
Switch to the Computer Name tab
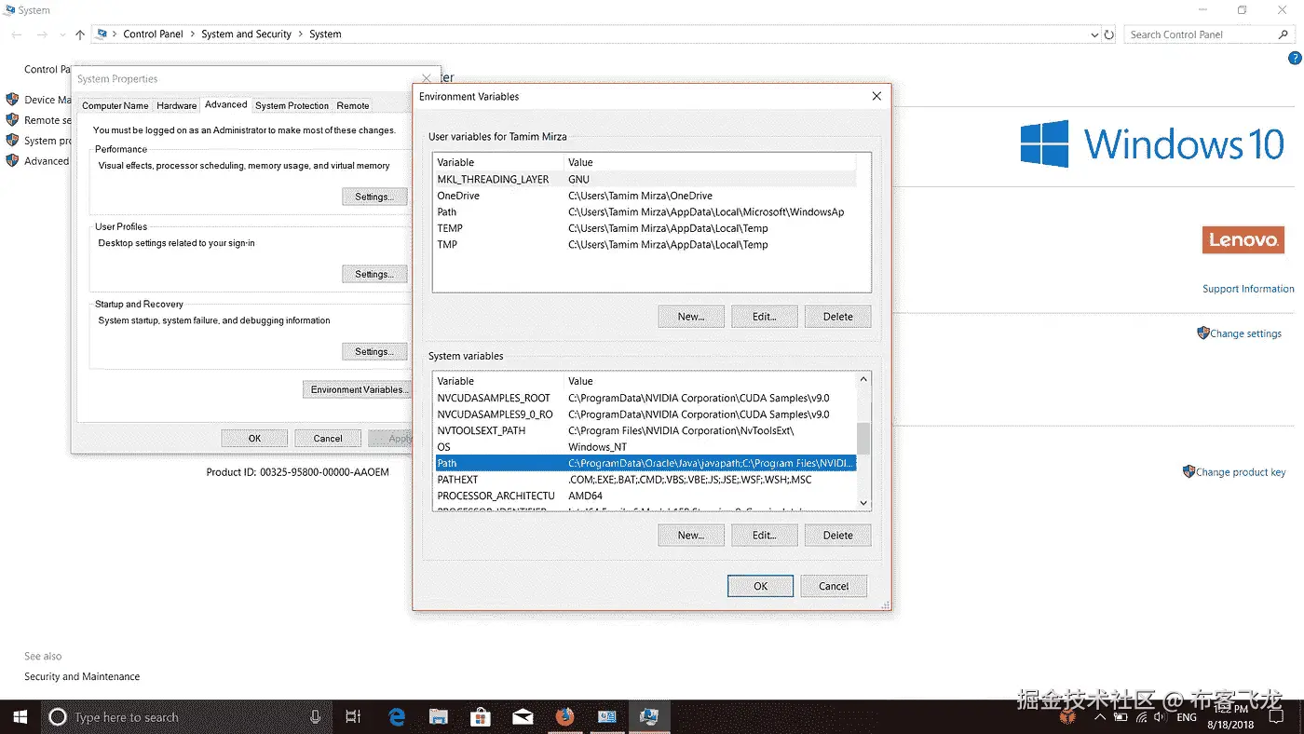pos(115,105)
